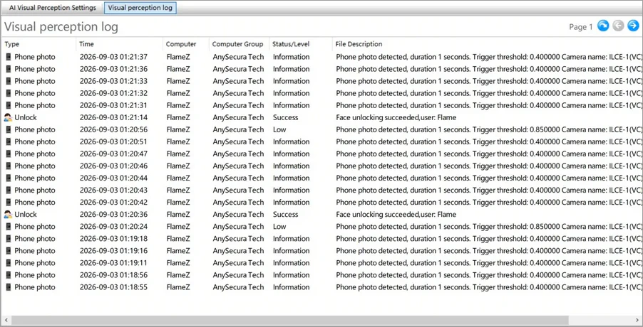The height and width of the screenshot is (327, 643).
Task: Click the scrollbar right arrow
Action: pos(638,320)
